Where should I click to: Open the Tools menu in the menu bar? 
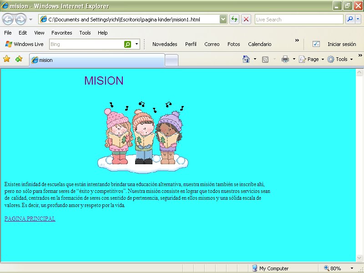pos(85,33)
